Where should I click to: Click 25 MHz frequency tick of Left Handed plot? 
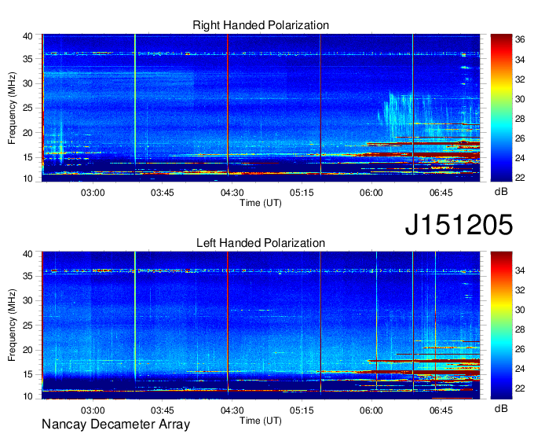coord(27,325)
